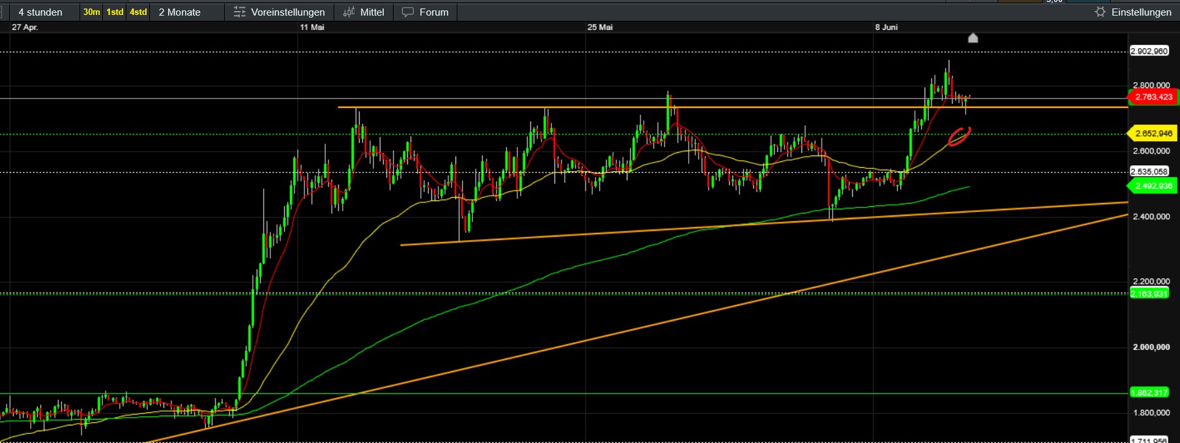Screen dimensions: 1180x443
Task: Click the red ellipse annotation on the chart
Action: [x=959, y=136]
